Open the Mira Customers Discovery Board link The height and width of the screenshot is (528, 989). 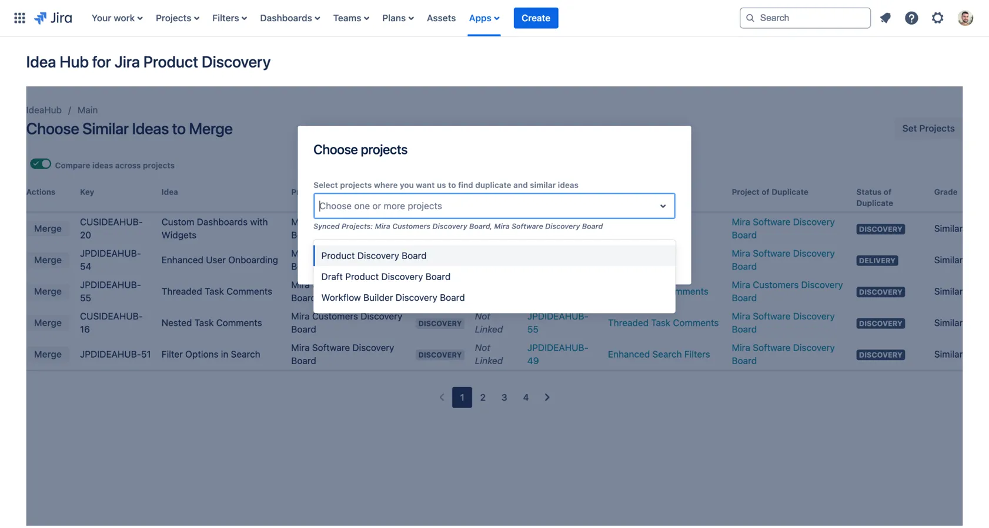(787, 291)
